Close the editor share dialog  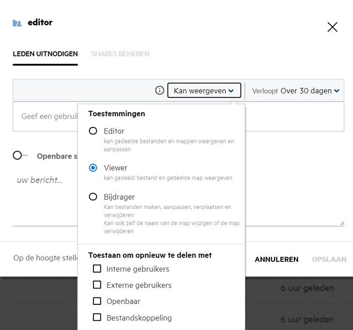click(332, 27)
